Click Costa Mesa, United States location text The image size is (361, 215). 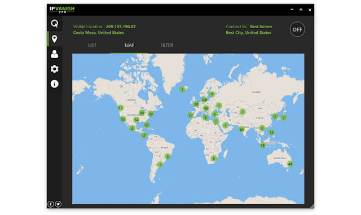(99, 33)
